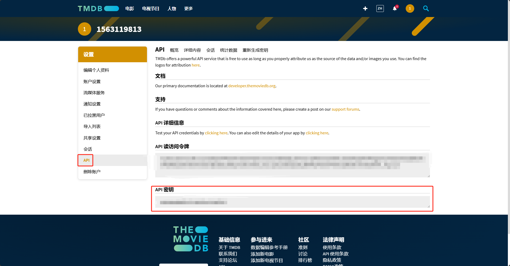Click the search magnifier icon
The height and width of the screenshot is (266, 510).
tap(426, 9)
